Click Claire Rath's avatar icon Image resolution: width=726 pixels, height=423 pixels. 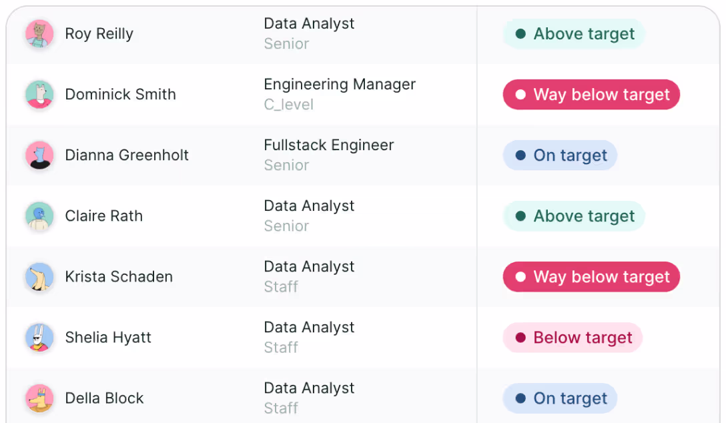(x=39, y=216)
